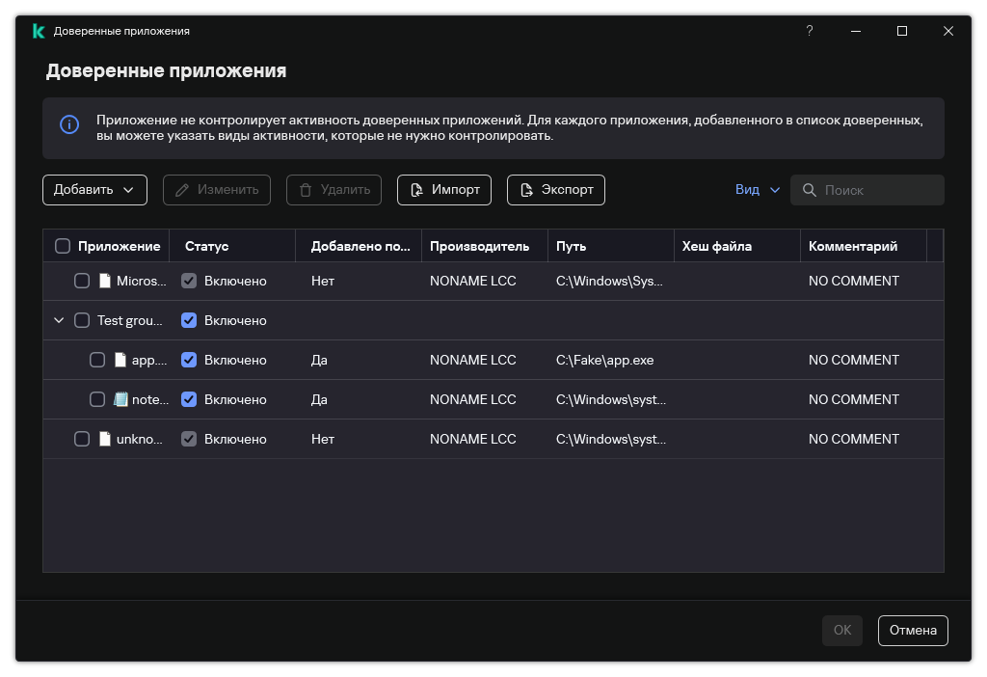The image size is (987, 677).
Task: Tick the select-all checkbox in Приложение header
Action: (x=63, y=246)
